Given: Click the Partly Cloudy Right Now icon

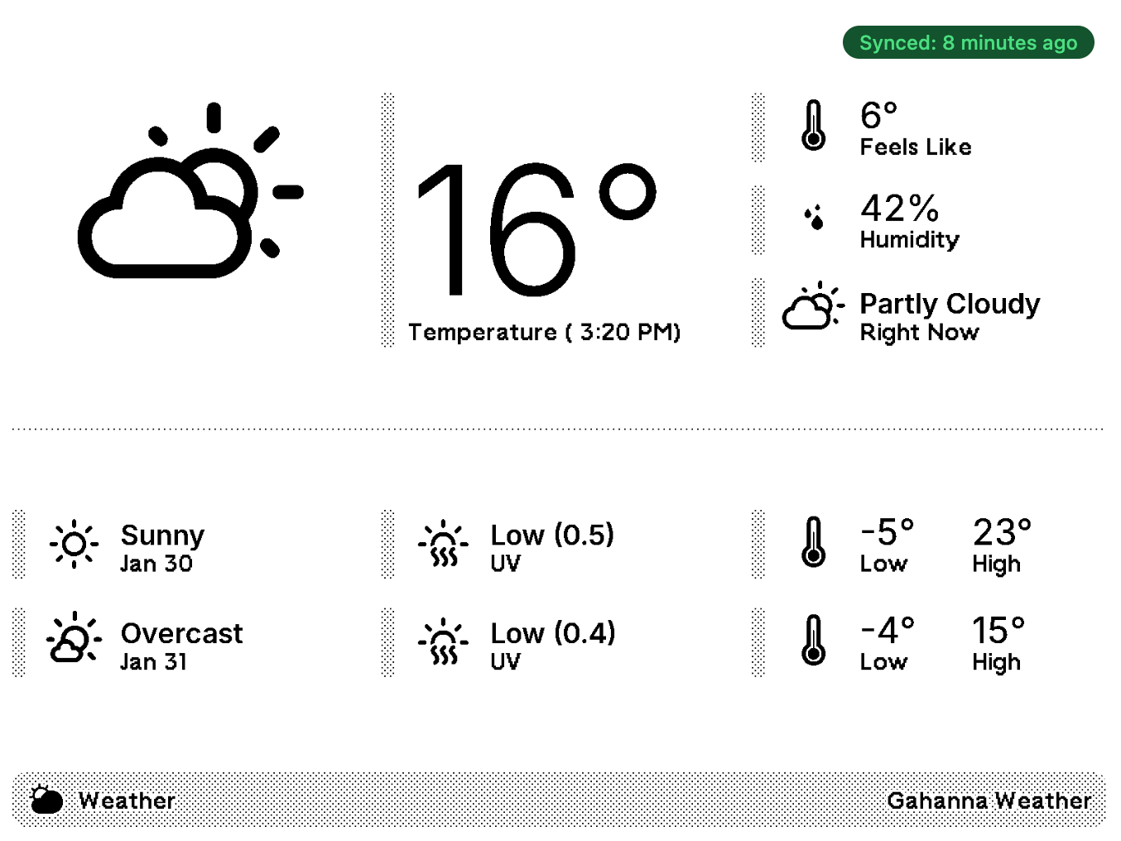Looking at the screenshot, I should [813, 307].
